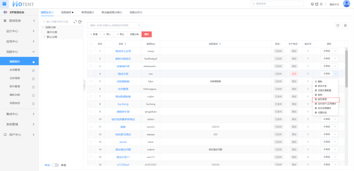Open the 合同管理 process link
354x171 pixels.
[x=123, y=89]
